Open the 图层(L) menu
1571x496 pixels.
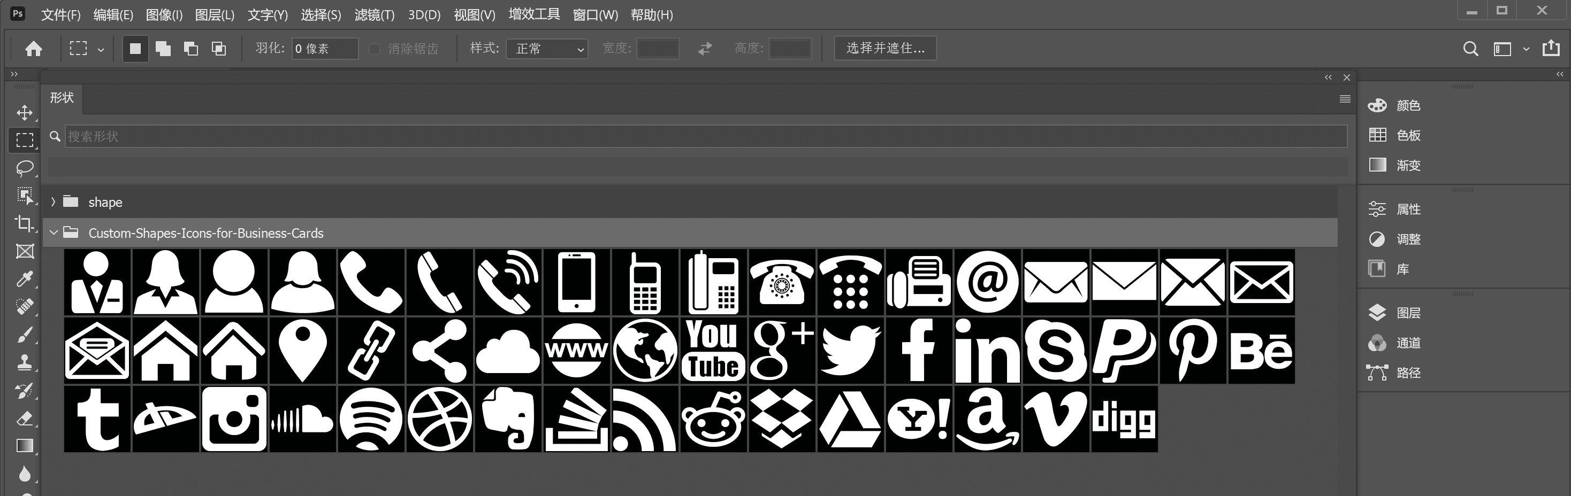click(214, 14)
